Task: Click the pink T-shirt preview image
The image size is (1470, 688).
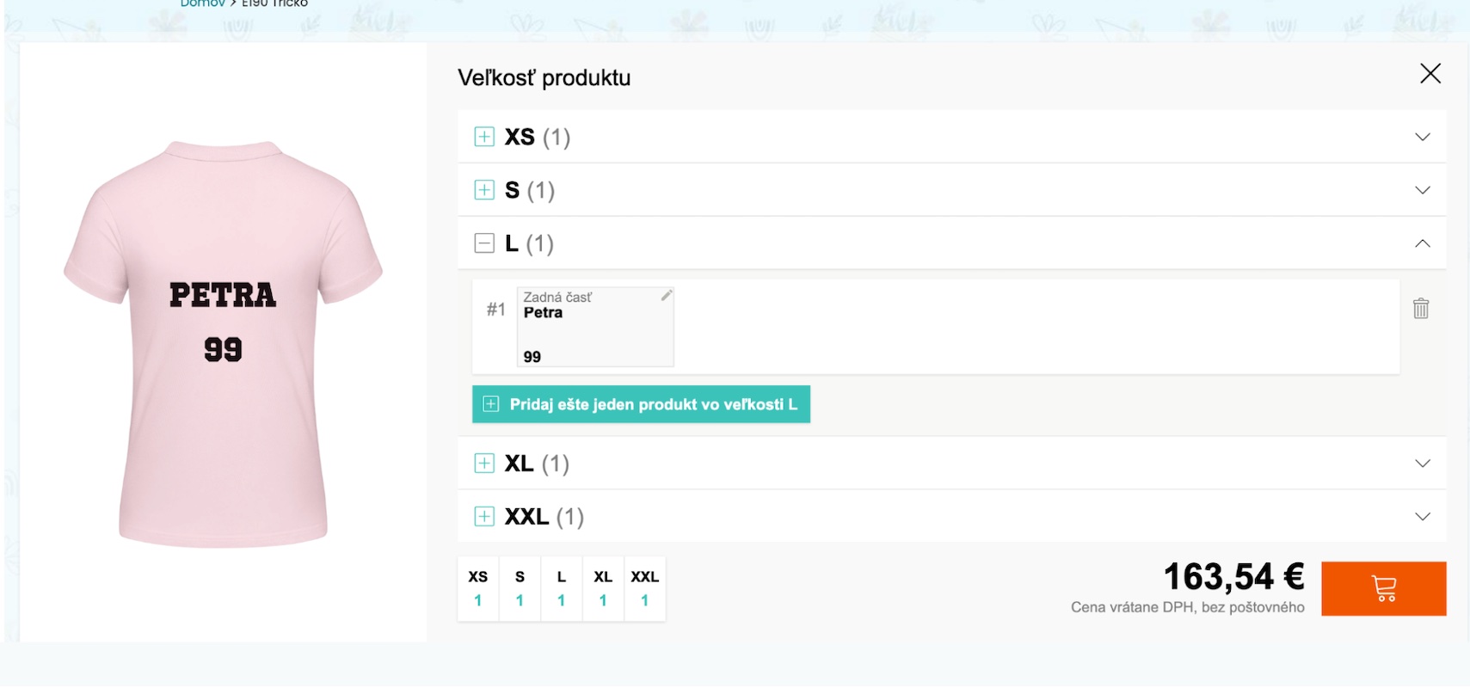Action: point(223,344)
